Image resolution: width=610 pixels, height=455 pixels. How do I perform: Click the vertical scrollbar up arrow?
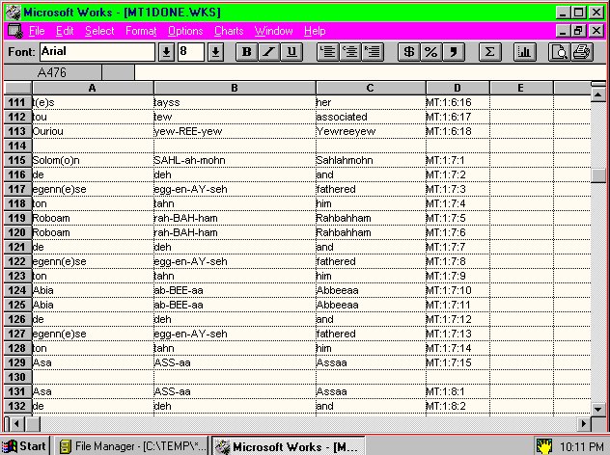(598, 94)
